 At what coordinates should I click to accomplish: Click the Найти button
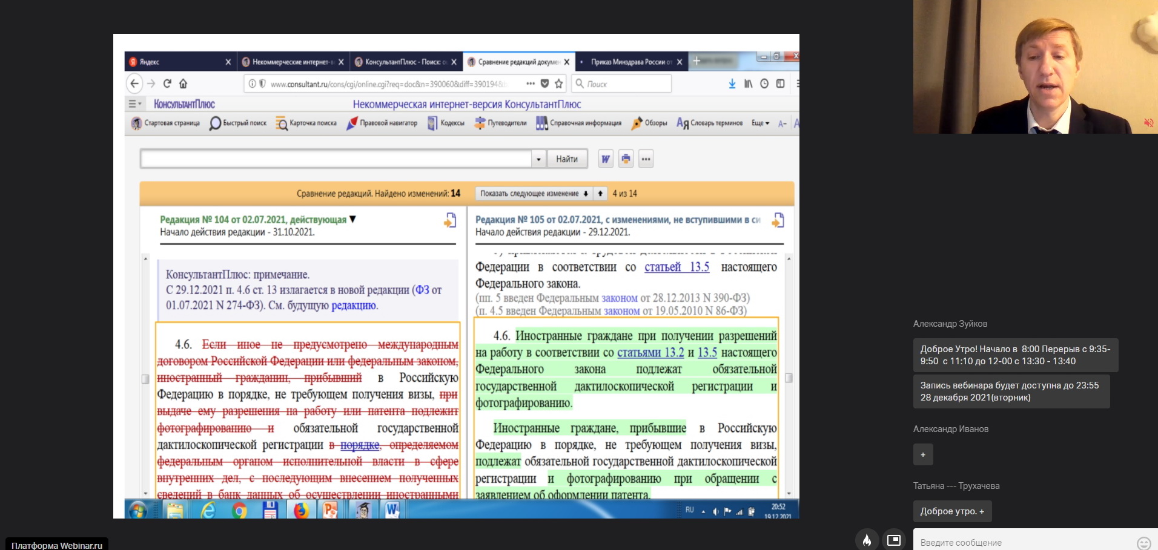pos(567,159)
